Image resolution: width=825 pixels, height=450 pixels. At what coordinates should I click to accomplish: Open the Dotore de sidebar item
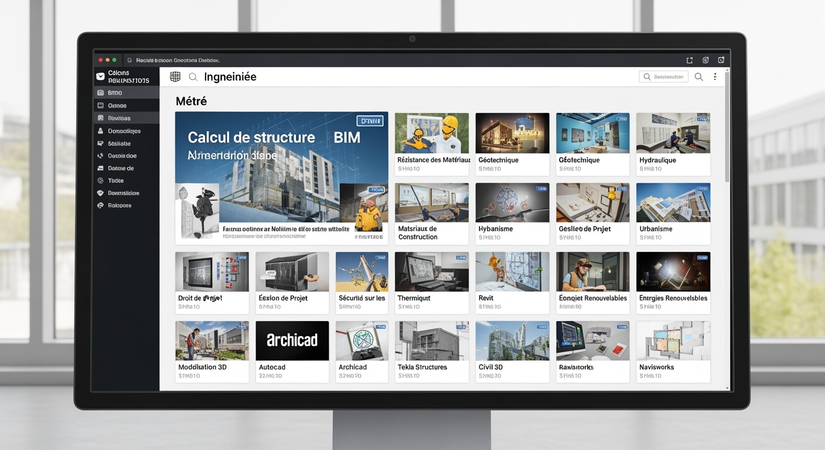coord(126,168)
